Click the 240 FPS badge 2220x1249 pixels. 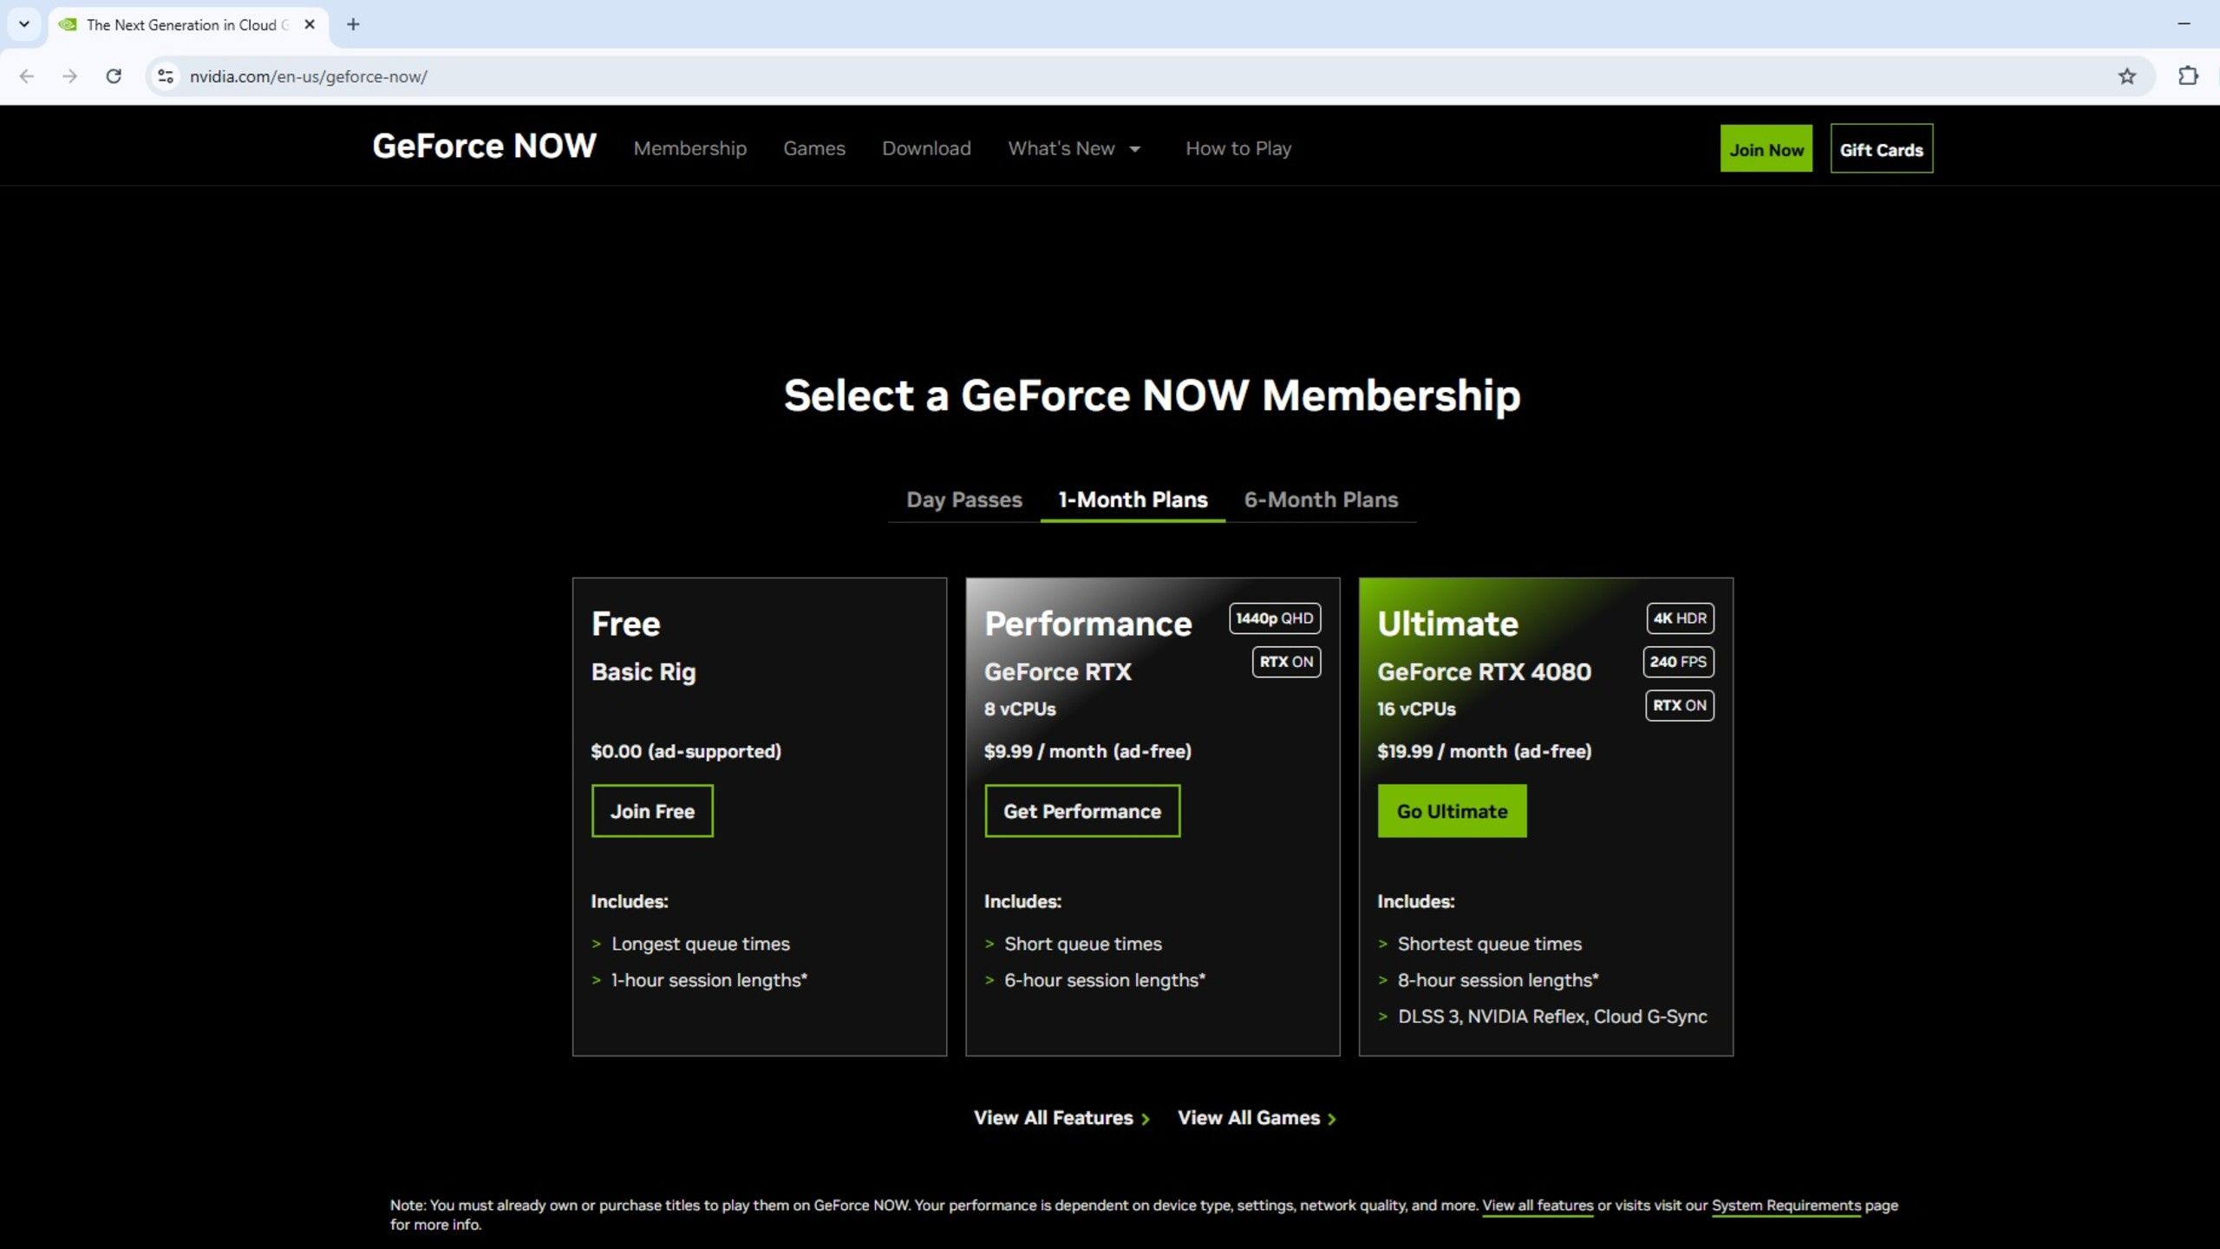[1678, 662]
